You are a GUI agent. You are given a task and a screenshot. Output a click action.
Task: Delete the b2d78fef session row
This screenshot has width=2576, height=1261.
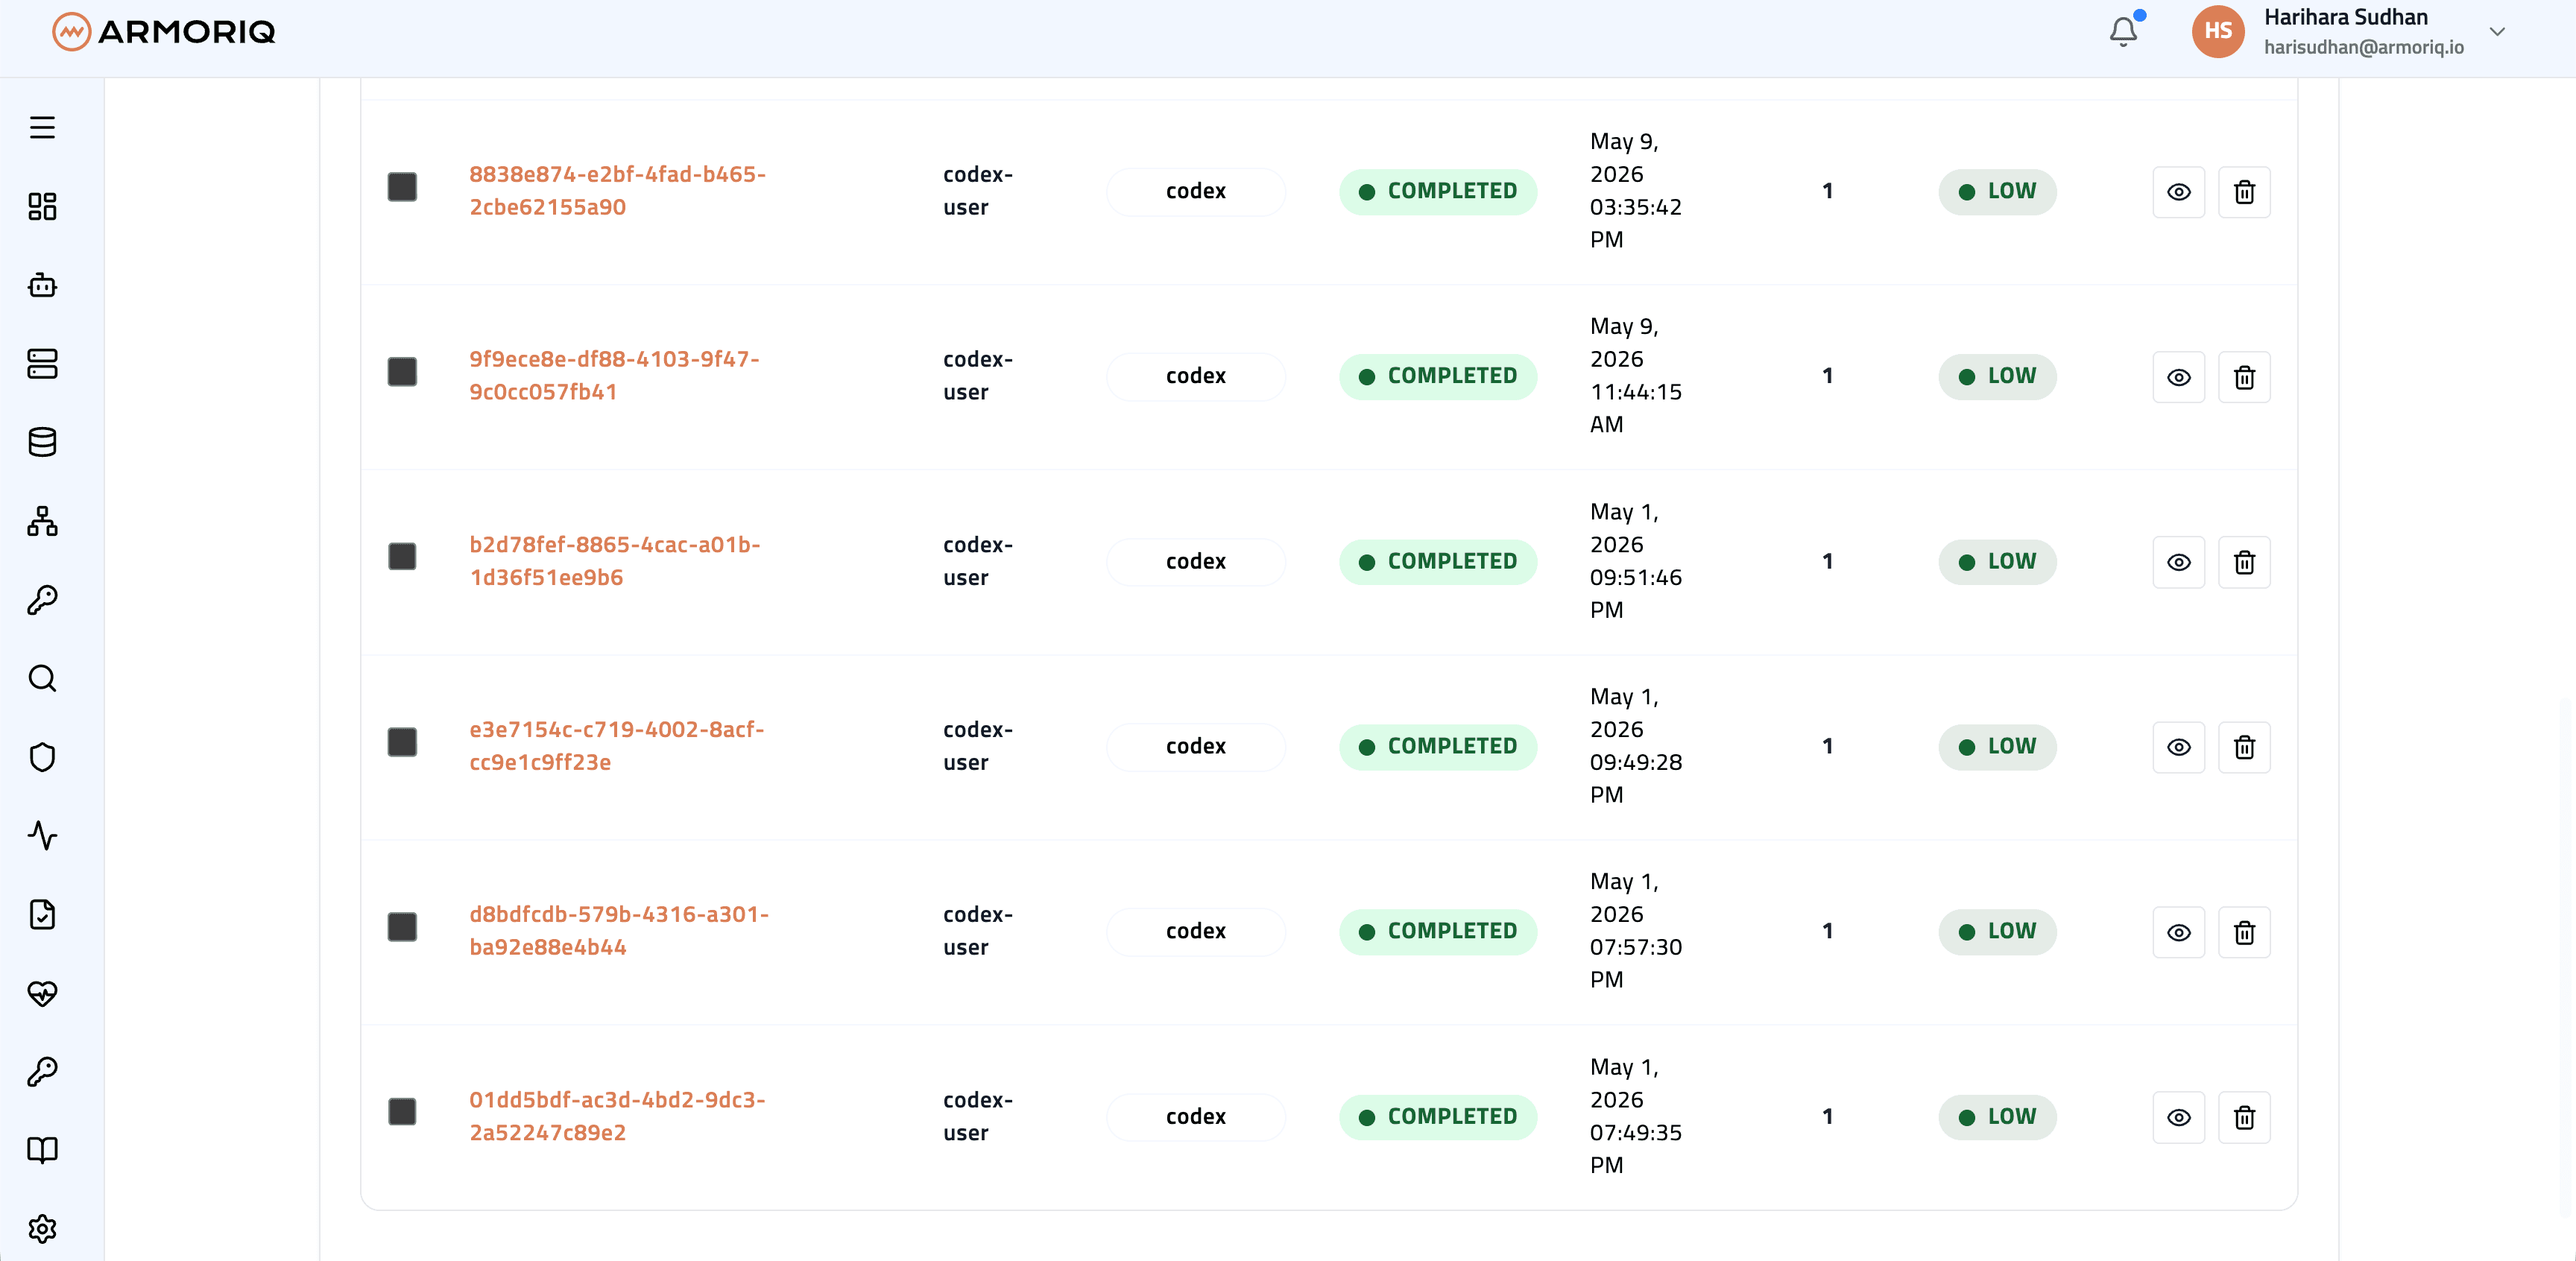click(x=2244, y=562)
